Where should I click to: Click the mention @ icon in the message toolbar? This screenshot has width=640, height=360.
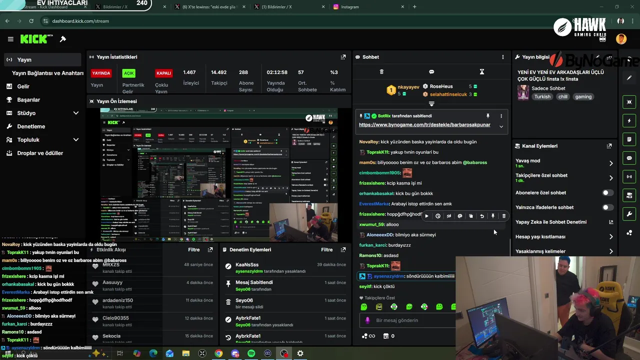pyautogui.click(x=459, y=216)
